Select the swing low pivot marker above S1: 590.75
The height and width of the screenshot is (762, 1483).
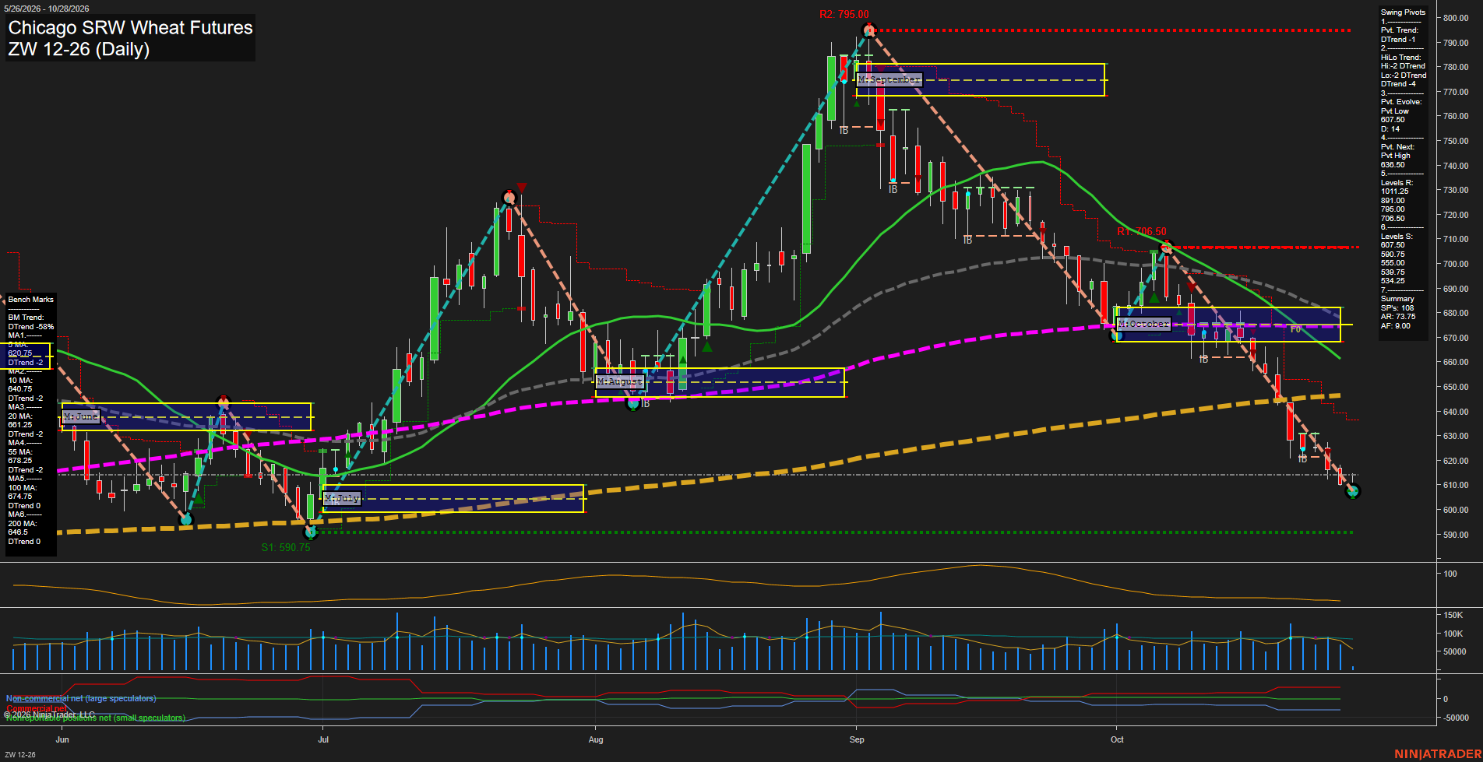pos(311,532)
